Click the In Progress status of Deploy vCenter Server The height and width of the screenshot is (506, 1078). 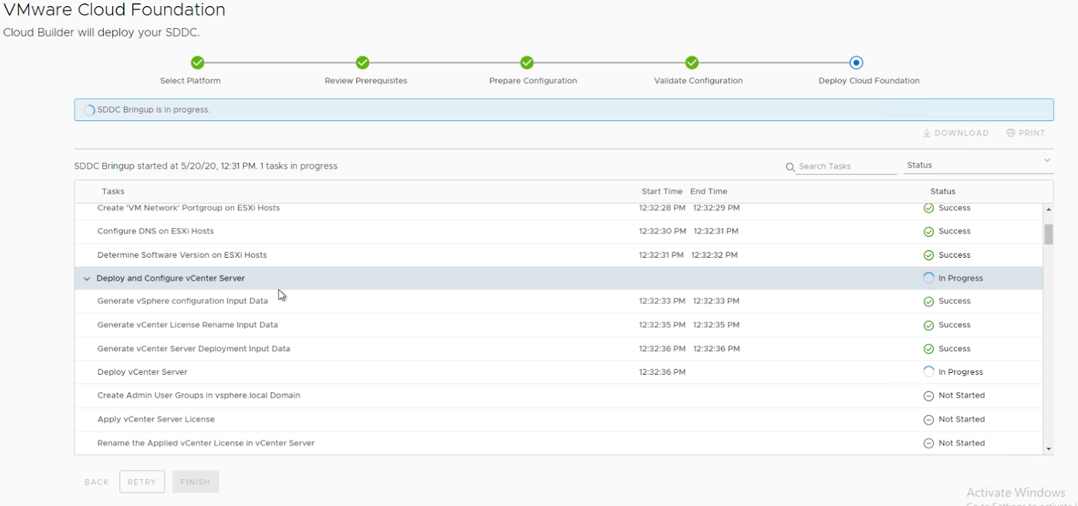(x=961, y=372)
